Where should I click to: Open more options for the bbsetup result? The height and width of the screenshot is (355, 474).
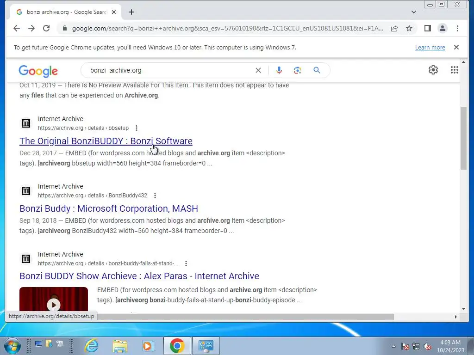point(137,128)
